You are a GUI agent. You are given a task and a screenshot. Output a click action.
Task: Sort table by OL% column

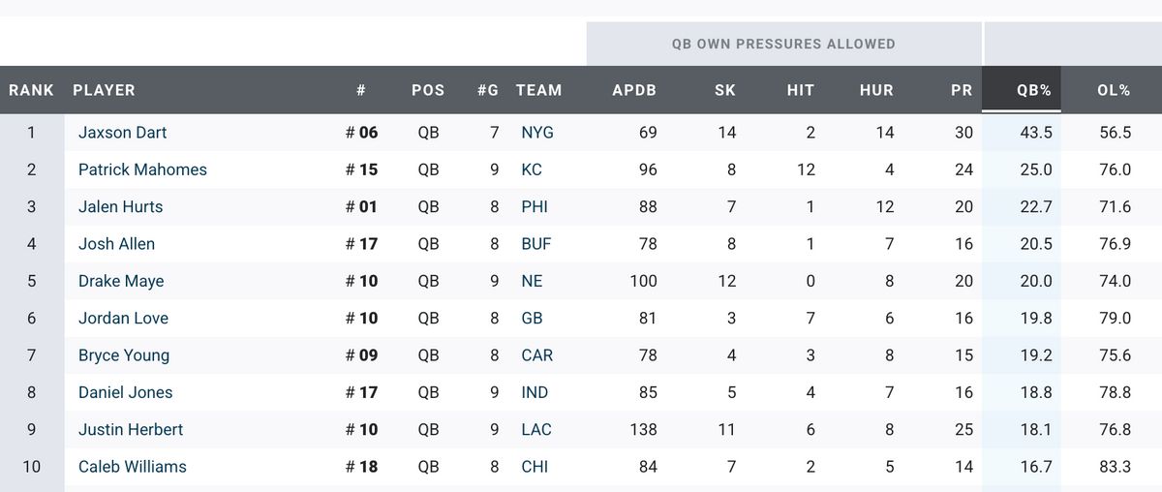click(x=1114, y=90)
